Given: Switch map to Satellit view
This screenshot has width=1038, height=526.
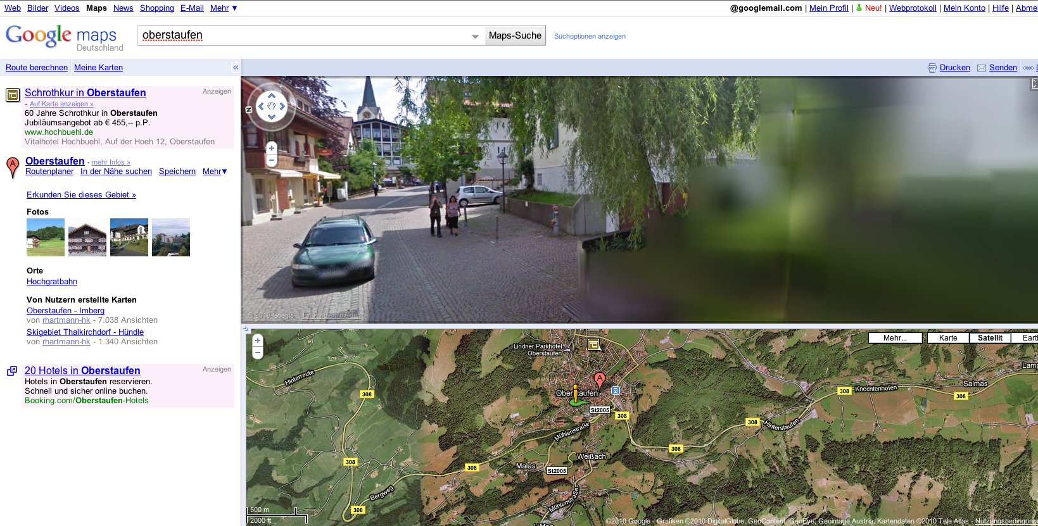Looking at the screenshot, I should pyautogui.click(x=990, y=338).
